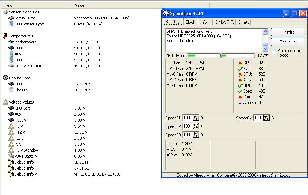Click the GPU temperature monitor icon
The height and width of the screenshot is (195, 308).
pos(11,60)
